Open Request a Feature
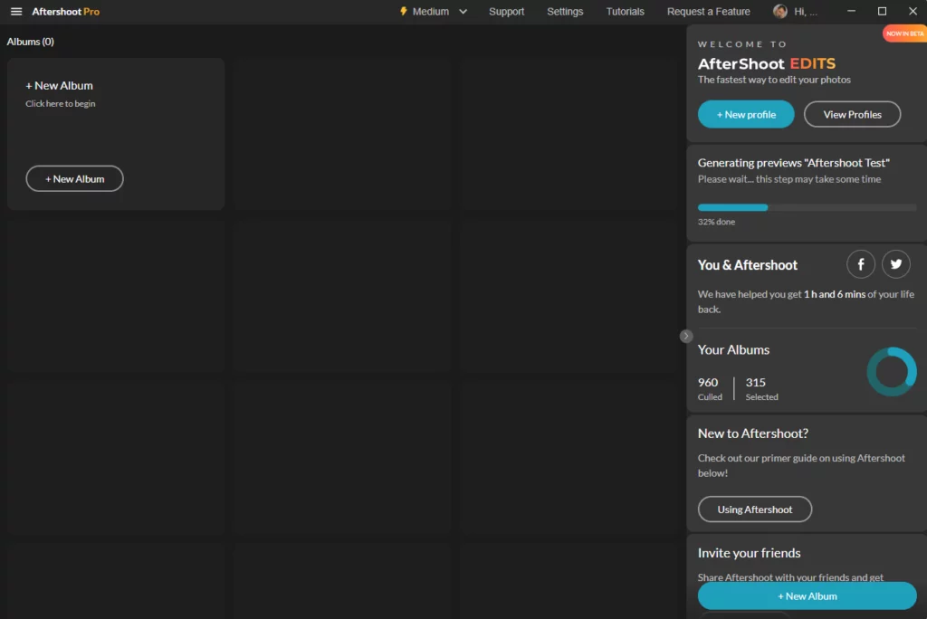This screenshot has height=619, width=927. click(x=709, y=11)
